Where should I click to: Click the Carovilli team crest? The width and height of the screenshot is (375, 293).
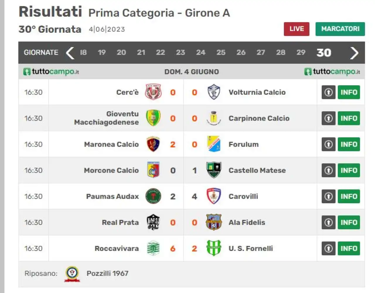[x=214, y=196]
